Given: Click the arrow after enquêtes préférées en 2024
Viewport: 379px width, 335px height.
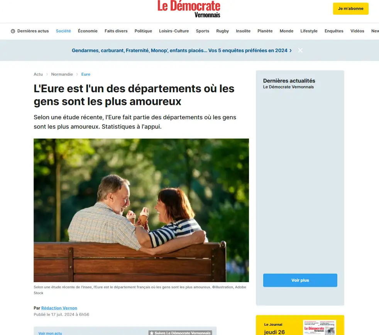Looking at the screenshot, I should tap(291, 51).
